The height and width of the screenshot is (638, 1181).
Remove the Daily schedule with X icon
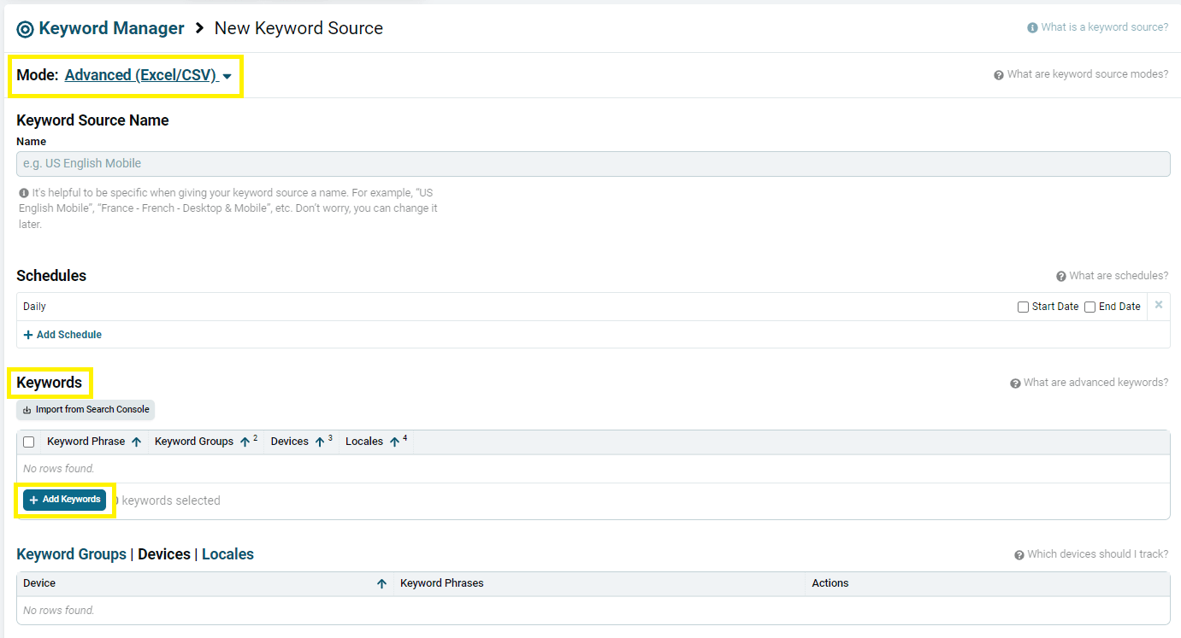click(1159, 305)
